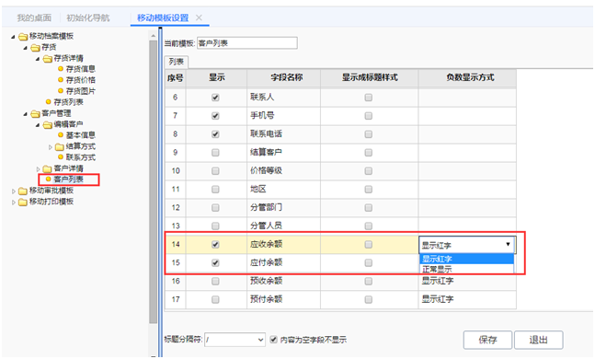Toggle 内容为空字段不显示 checkbox
The image size is (595, 359).
(273, 340)
